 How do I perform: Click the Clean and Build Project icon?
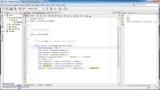click(x=51, y=8)
